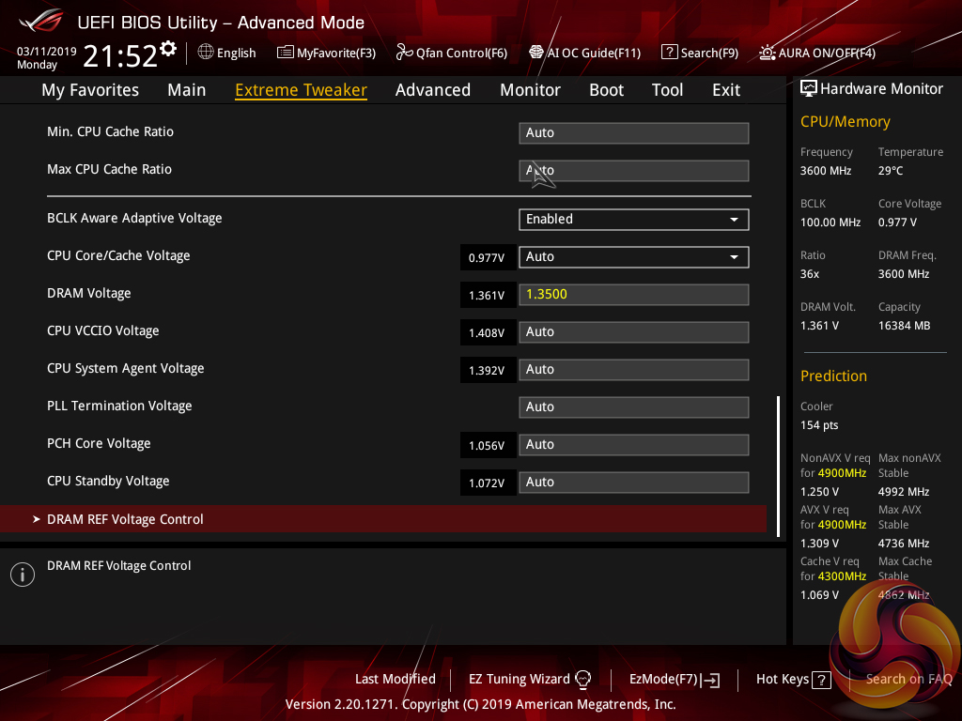
Task: Click the ROG logo icon
Action: (x=41, y=22)
